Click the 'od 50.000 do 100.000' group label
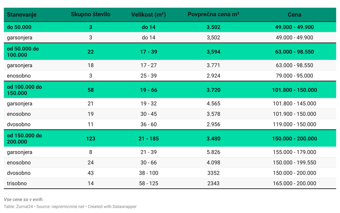This screenshot has height=213, width=340. (x=23, y=52)
